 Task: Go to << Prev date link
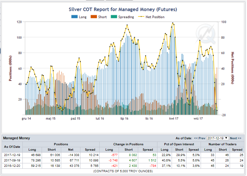click(x=200, y=138)
